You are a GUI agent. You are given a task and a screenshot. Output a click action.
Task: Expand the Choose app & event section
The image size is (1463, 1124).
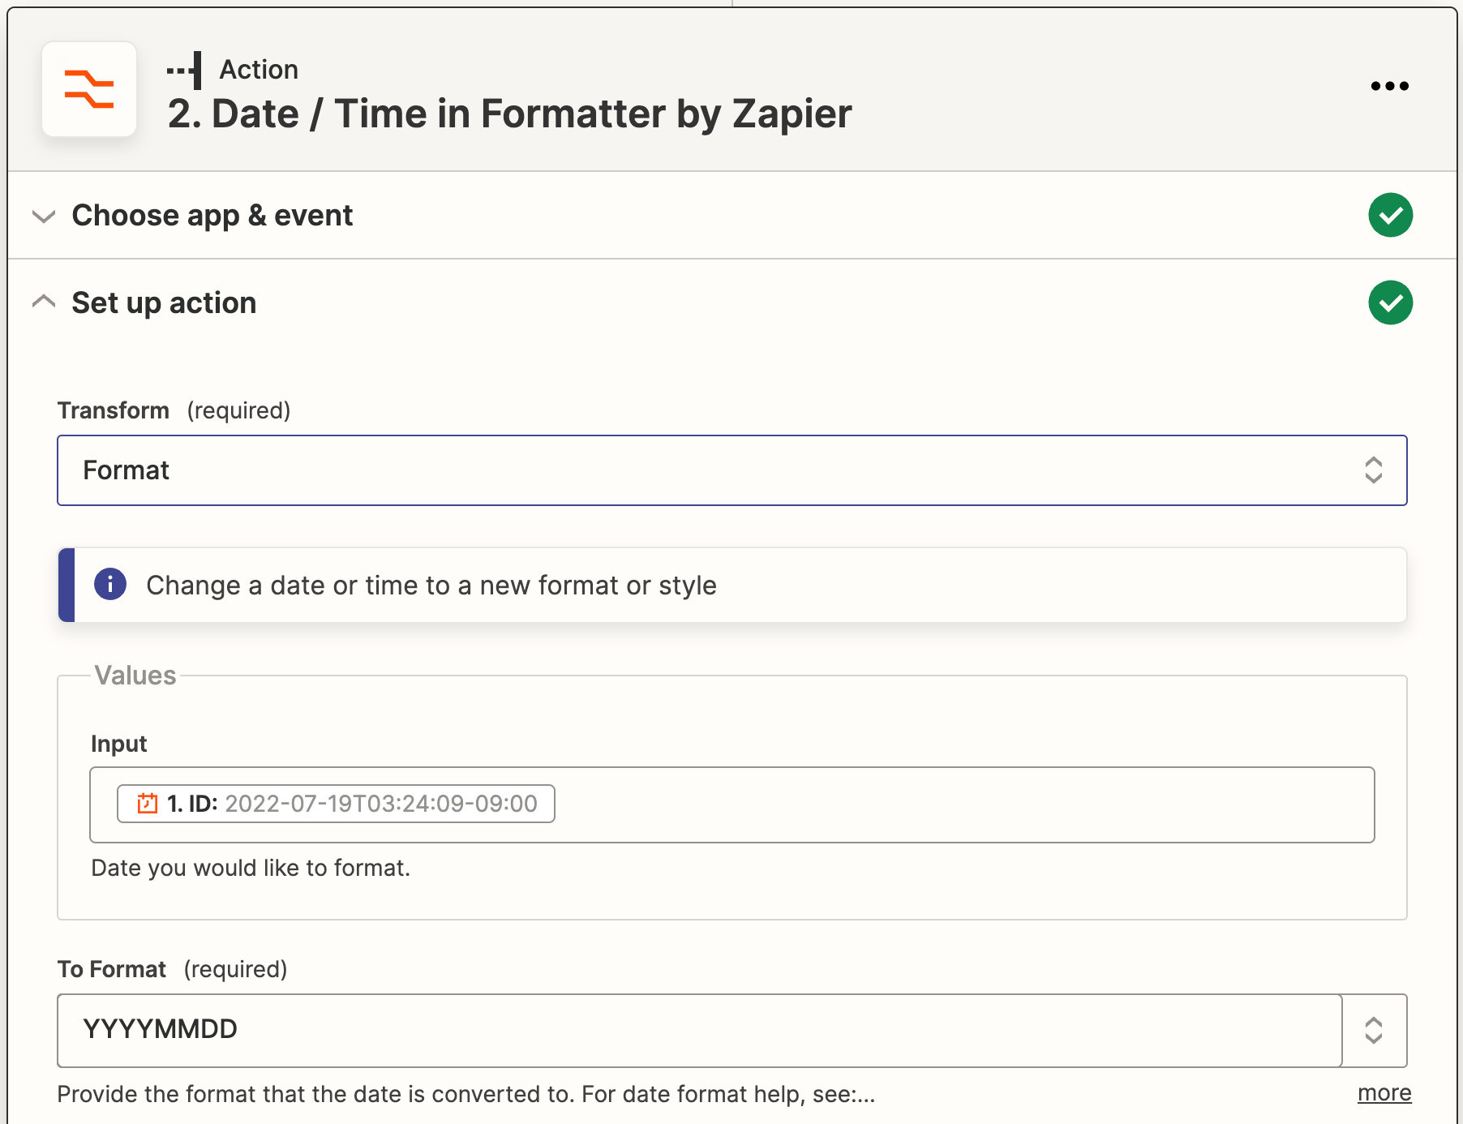[x=44, y=216]
